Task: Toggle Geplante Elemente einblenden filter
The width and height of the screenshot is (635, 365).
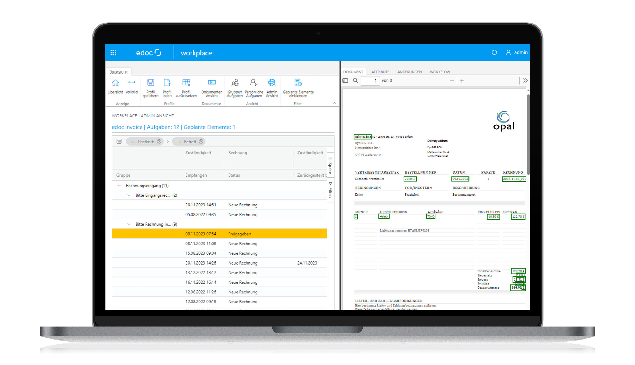Action: tap(298, 83)
